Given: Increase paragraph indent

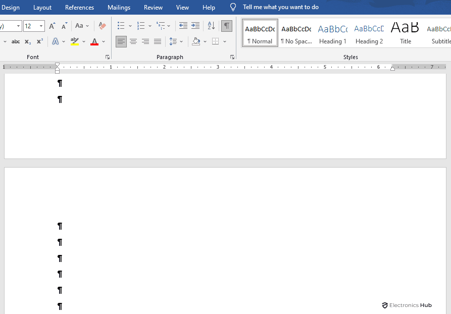Looking at the screenshot, I should [x=195, y=26].
